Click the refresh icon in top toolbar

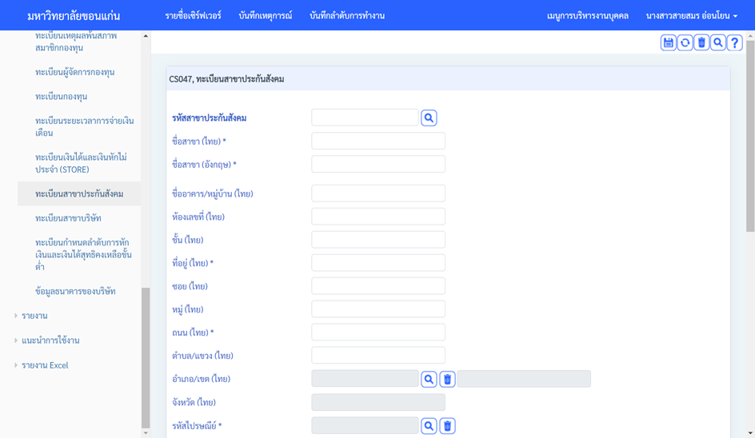click(x=685, y=43)
